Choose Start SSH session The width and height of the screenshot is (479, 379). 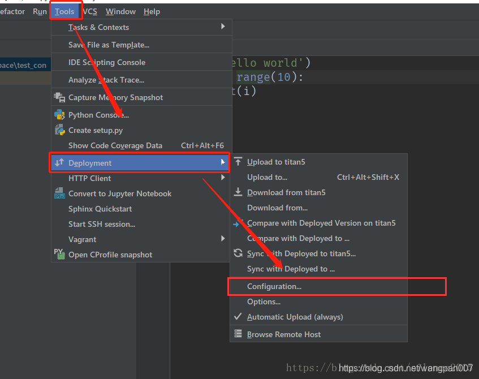coord(140,224)
